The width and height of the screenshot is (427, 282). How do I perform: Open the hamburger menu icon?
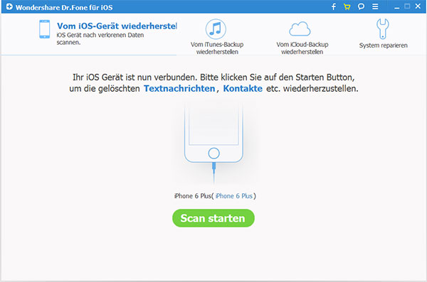click(x=375, y=6)
